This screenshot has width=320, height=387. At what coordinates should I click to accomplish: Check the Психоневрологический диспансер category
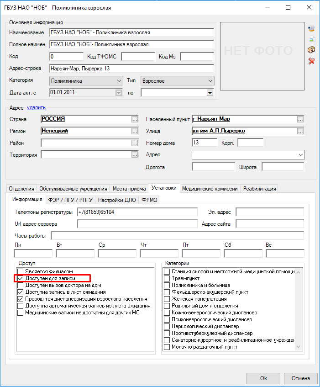pos(167,320)
